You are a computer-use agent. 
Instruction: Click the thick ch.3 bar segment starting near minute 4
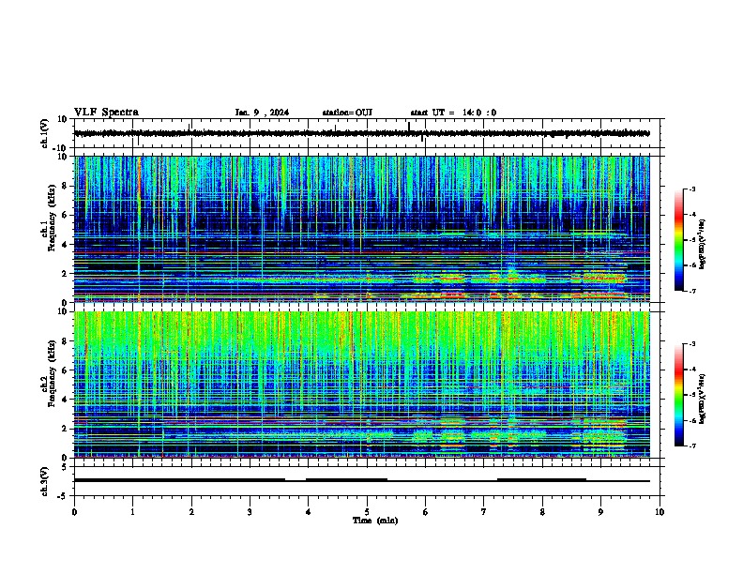click(x=346, y=480)
